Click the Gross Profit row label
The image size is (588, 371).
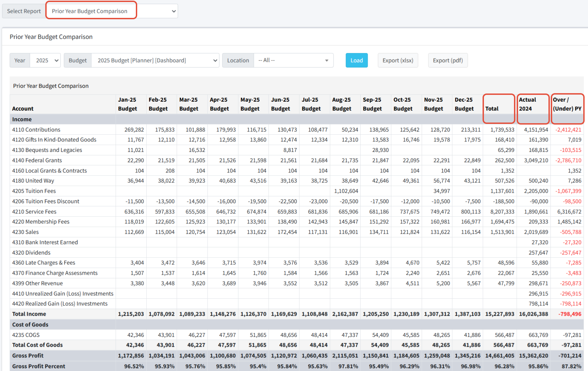coord(28,355)
